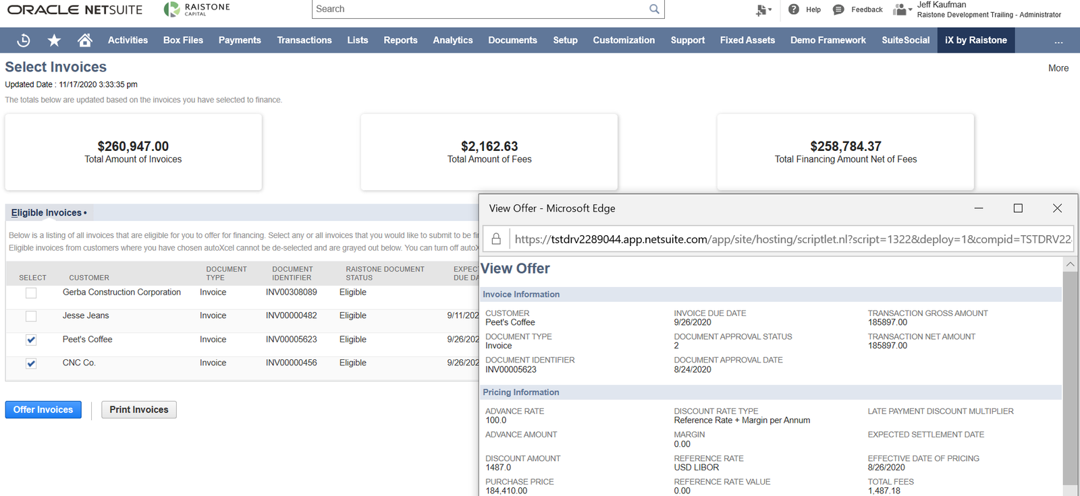This screenshot has height=496, width=1080.
Task: Click identifier INV00000456 in the CNC Co. row
Action: 291,363
